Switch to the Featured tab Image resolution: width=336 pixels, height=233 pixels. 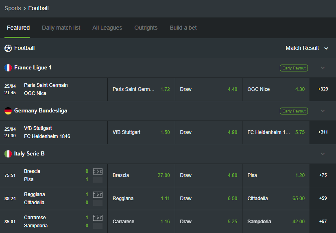point(18,28)
